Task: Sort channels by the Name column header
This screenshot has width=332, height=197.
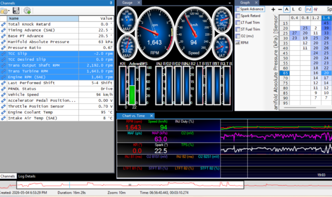Action: [x=43, y=18]
